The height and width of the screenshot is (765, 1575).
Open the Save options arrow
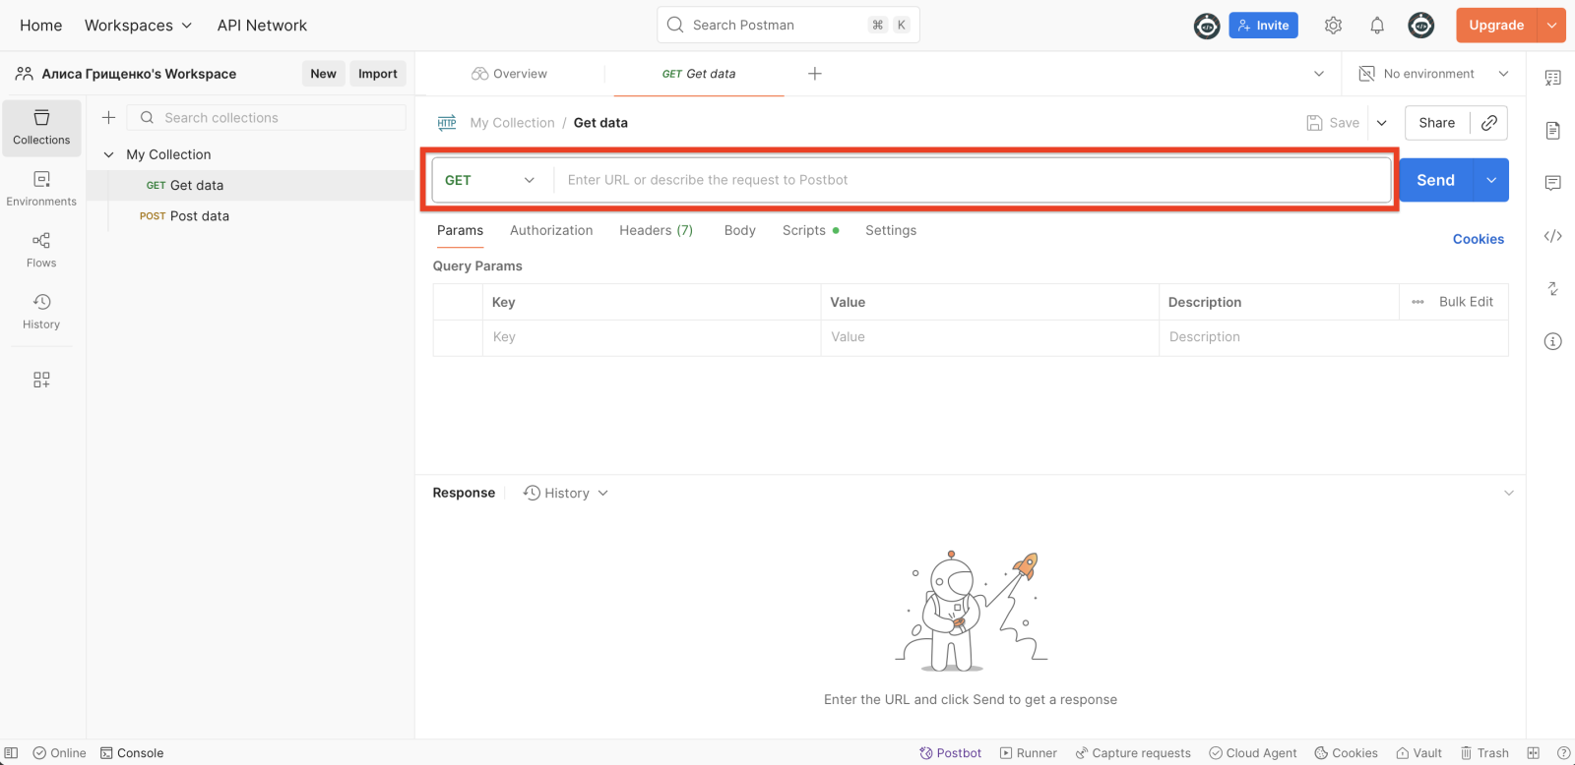point(1382,123)
